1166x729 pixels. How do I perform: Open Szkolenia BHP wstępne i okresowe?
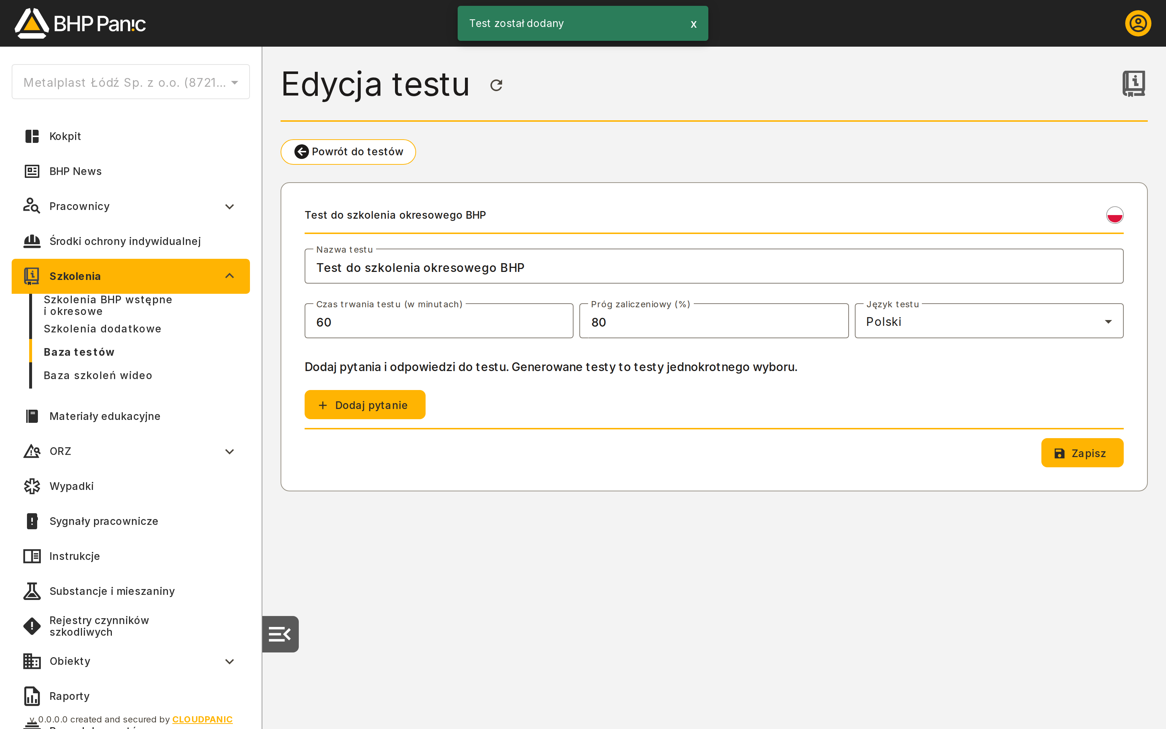pyautogui.click(x=108, y=305)
